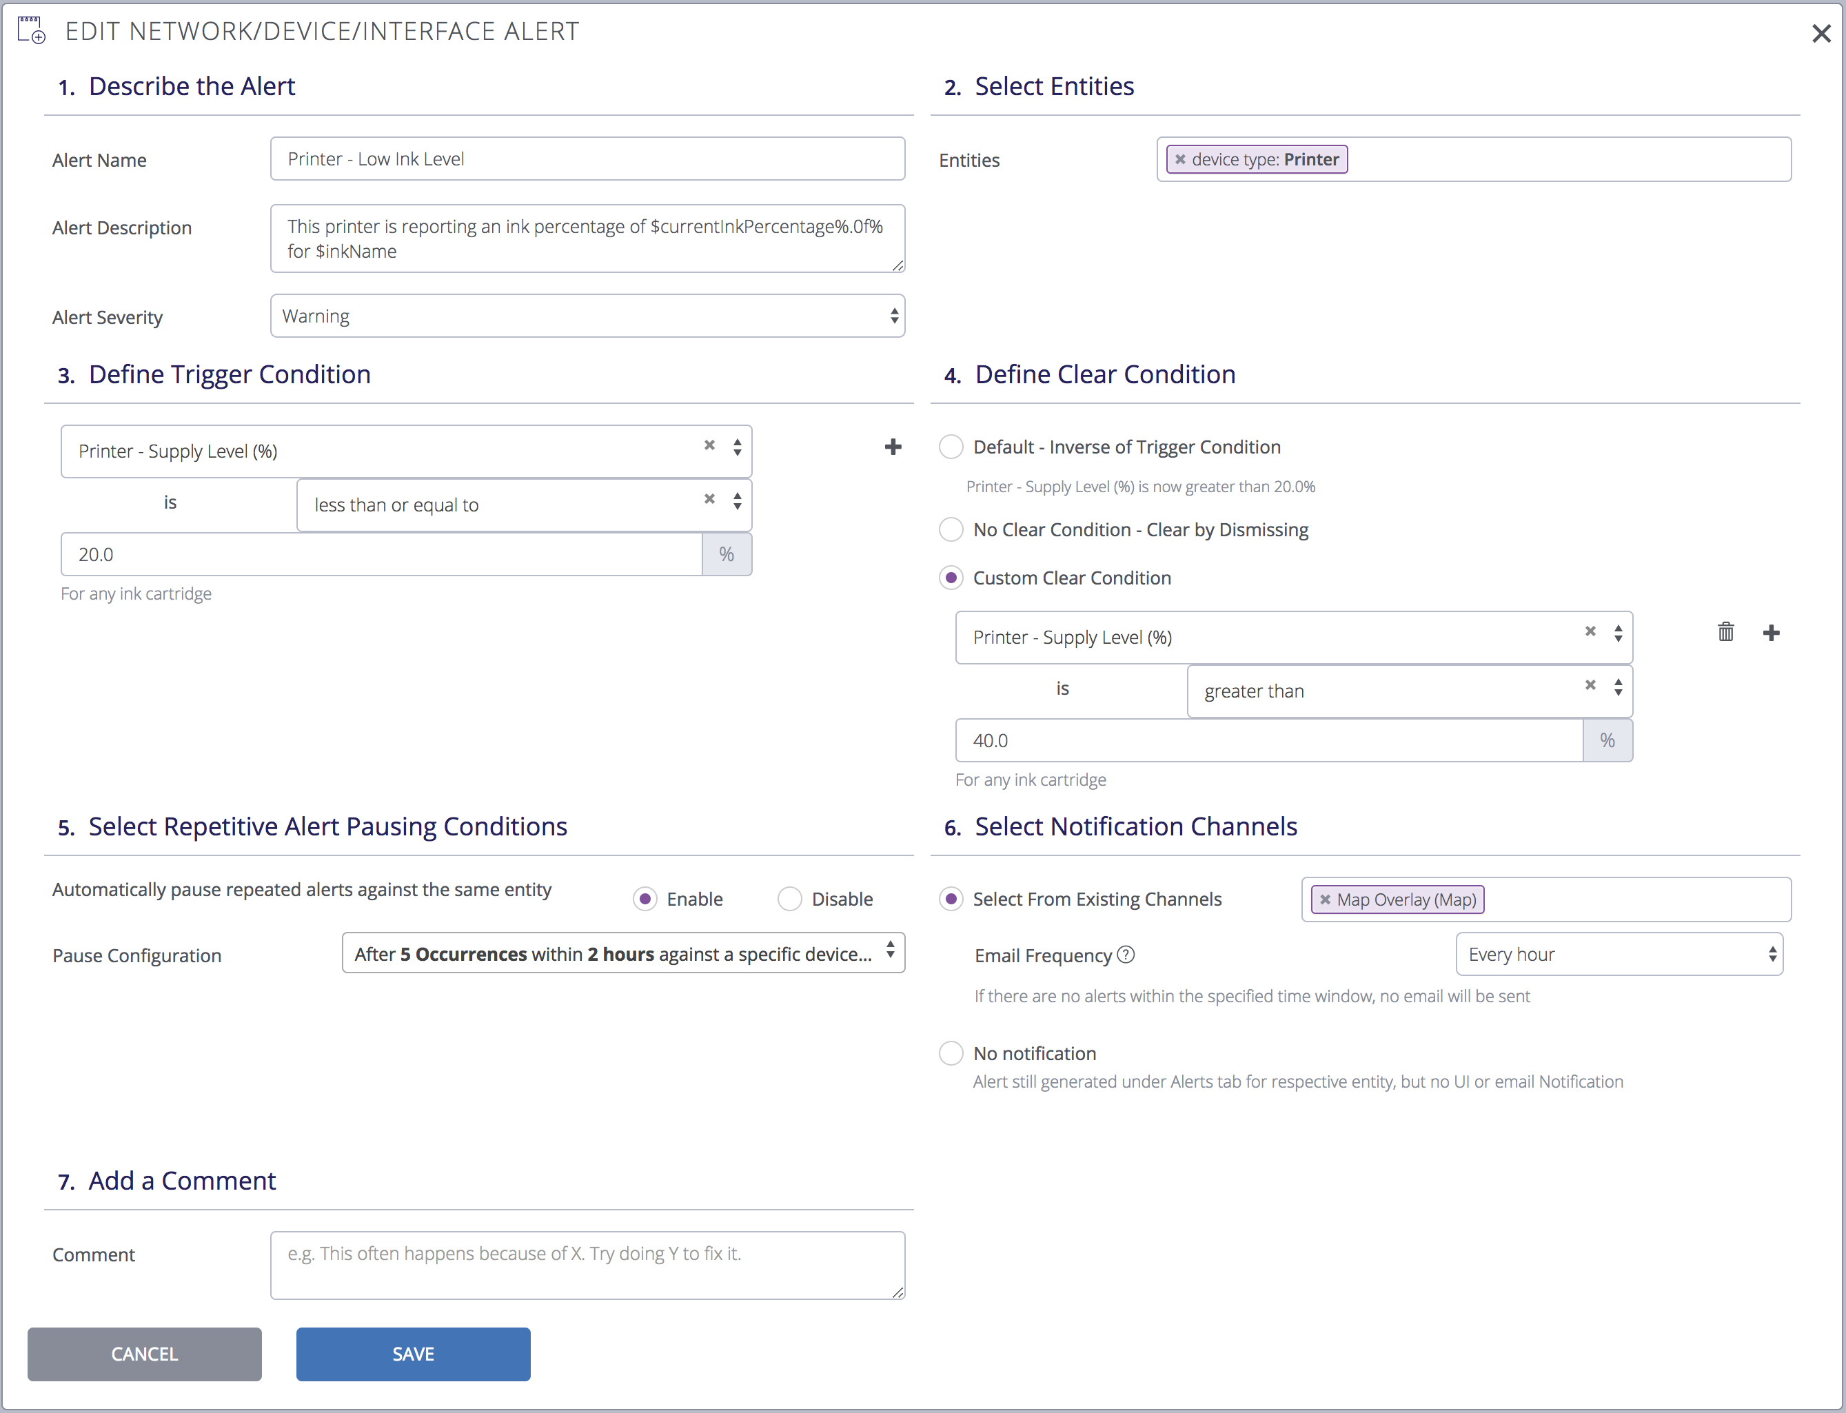This screenshot has height=1413, width=1846.
Task: Clear the 'greater than' operator selection
Action: pyautogui.click(x=1590, y=685)
